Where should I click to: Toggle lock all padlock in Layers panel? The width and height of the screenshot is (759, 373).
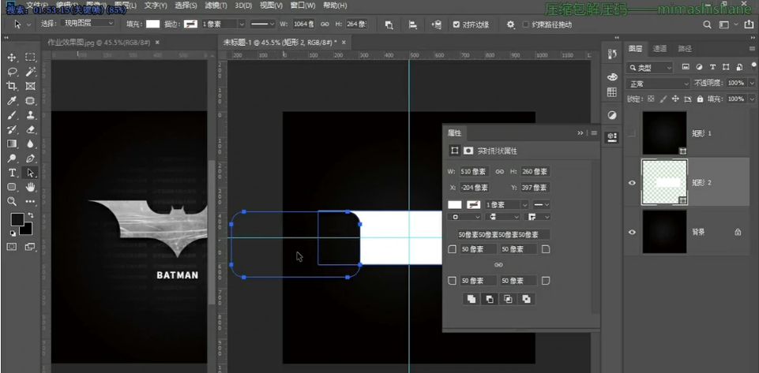click(700, 99)
